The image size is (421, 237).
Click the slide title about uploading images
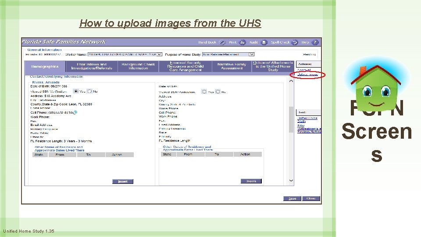coord(170,23)
